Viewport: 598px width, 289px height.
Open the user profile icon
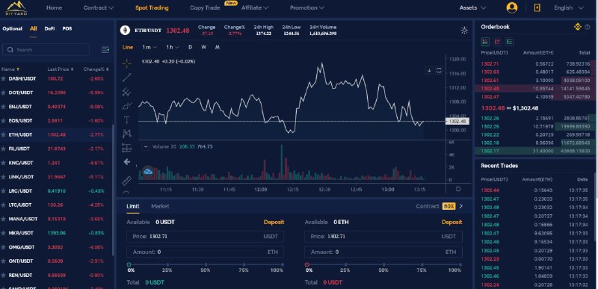coord(512,7)
